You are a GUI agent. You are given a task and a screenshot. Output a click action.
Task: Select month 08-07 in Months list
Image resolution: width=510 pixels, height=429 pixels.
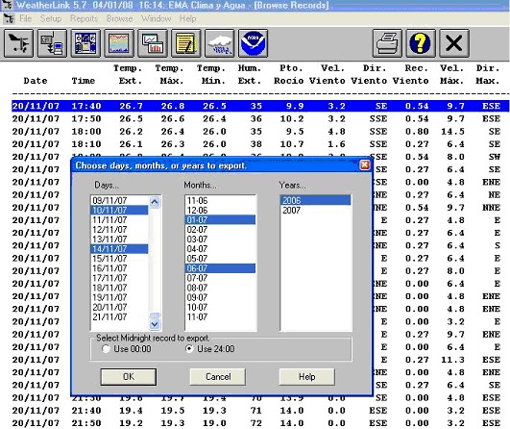click(221, 288)
